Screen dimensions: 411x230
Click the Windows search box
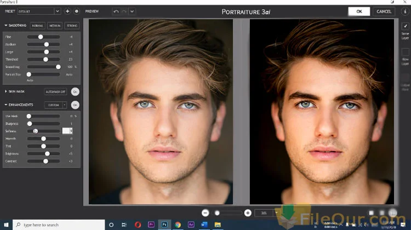pyautogui.click(x=59, y=225)
